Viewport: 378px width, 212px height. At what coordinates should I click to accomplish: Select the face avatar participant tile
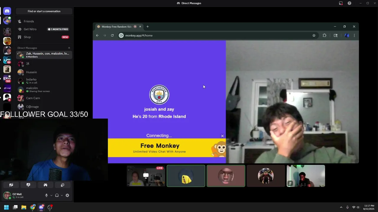[226, 176]
